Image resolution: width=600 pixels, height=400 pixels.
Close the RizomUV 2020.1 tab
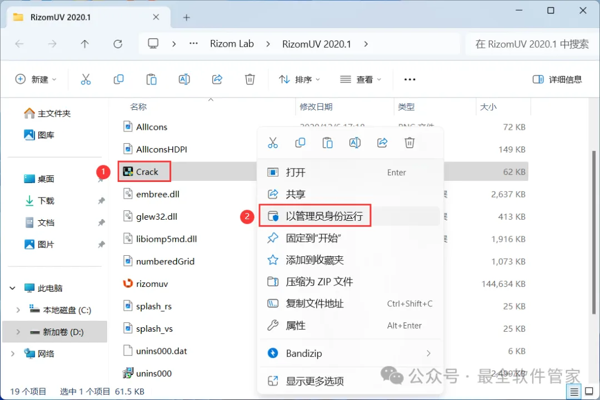pyautogui.click(x=156, y=17)
